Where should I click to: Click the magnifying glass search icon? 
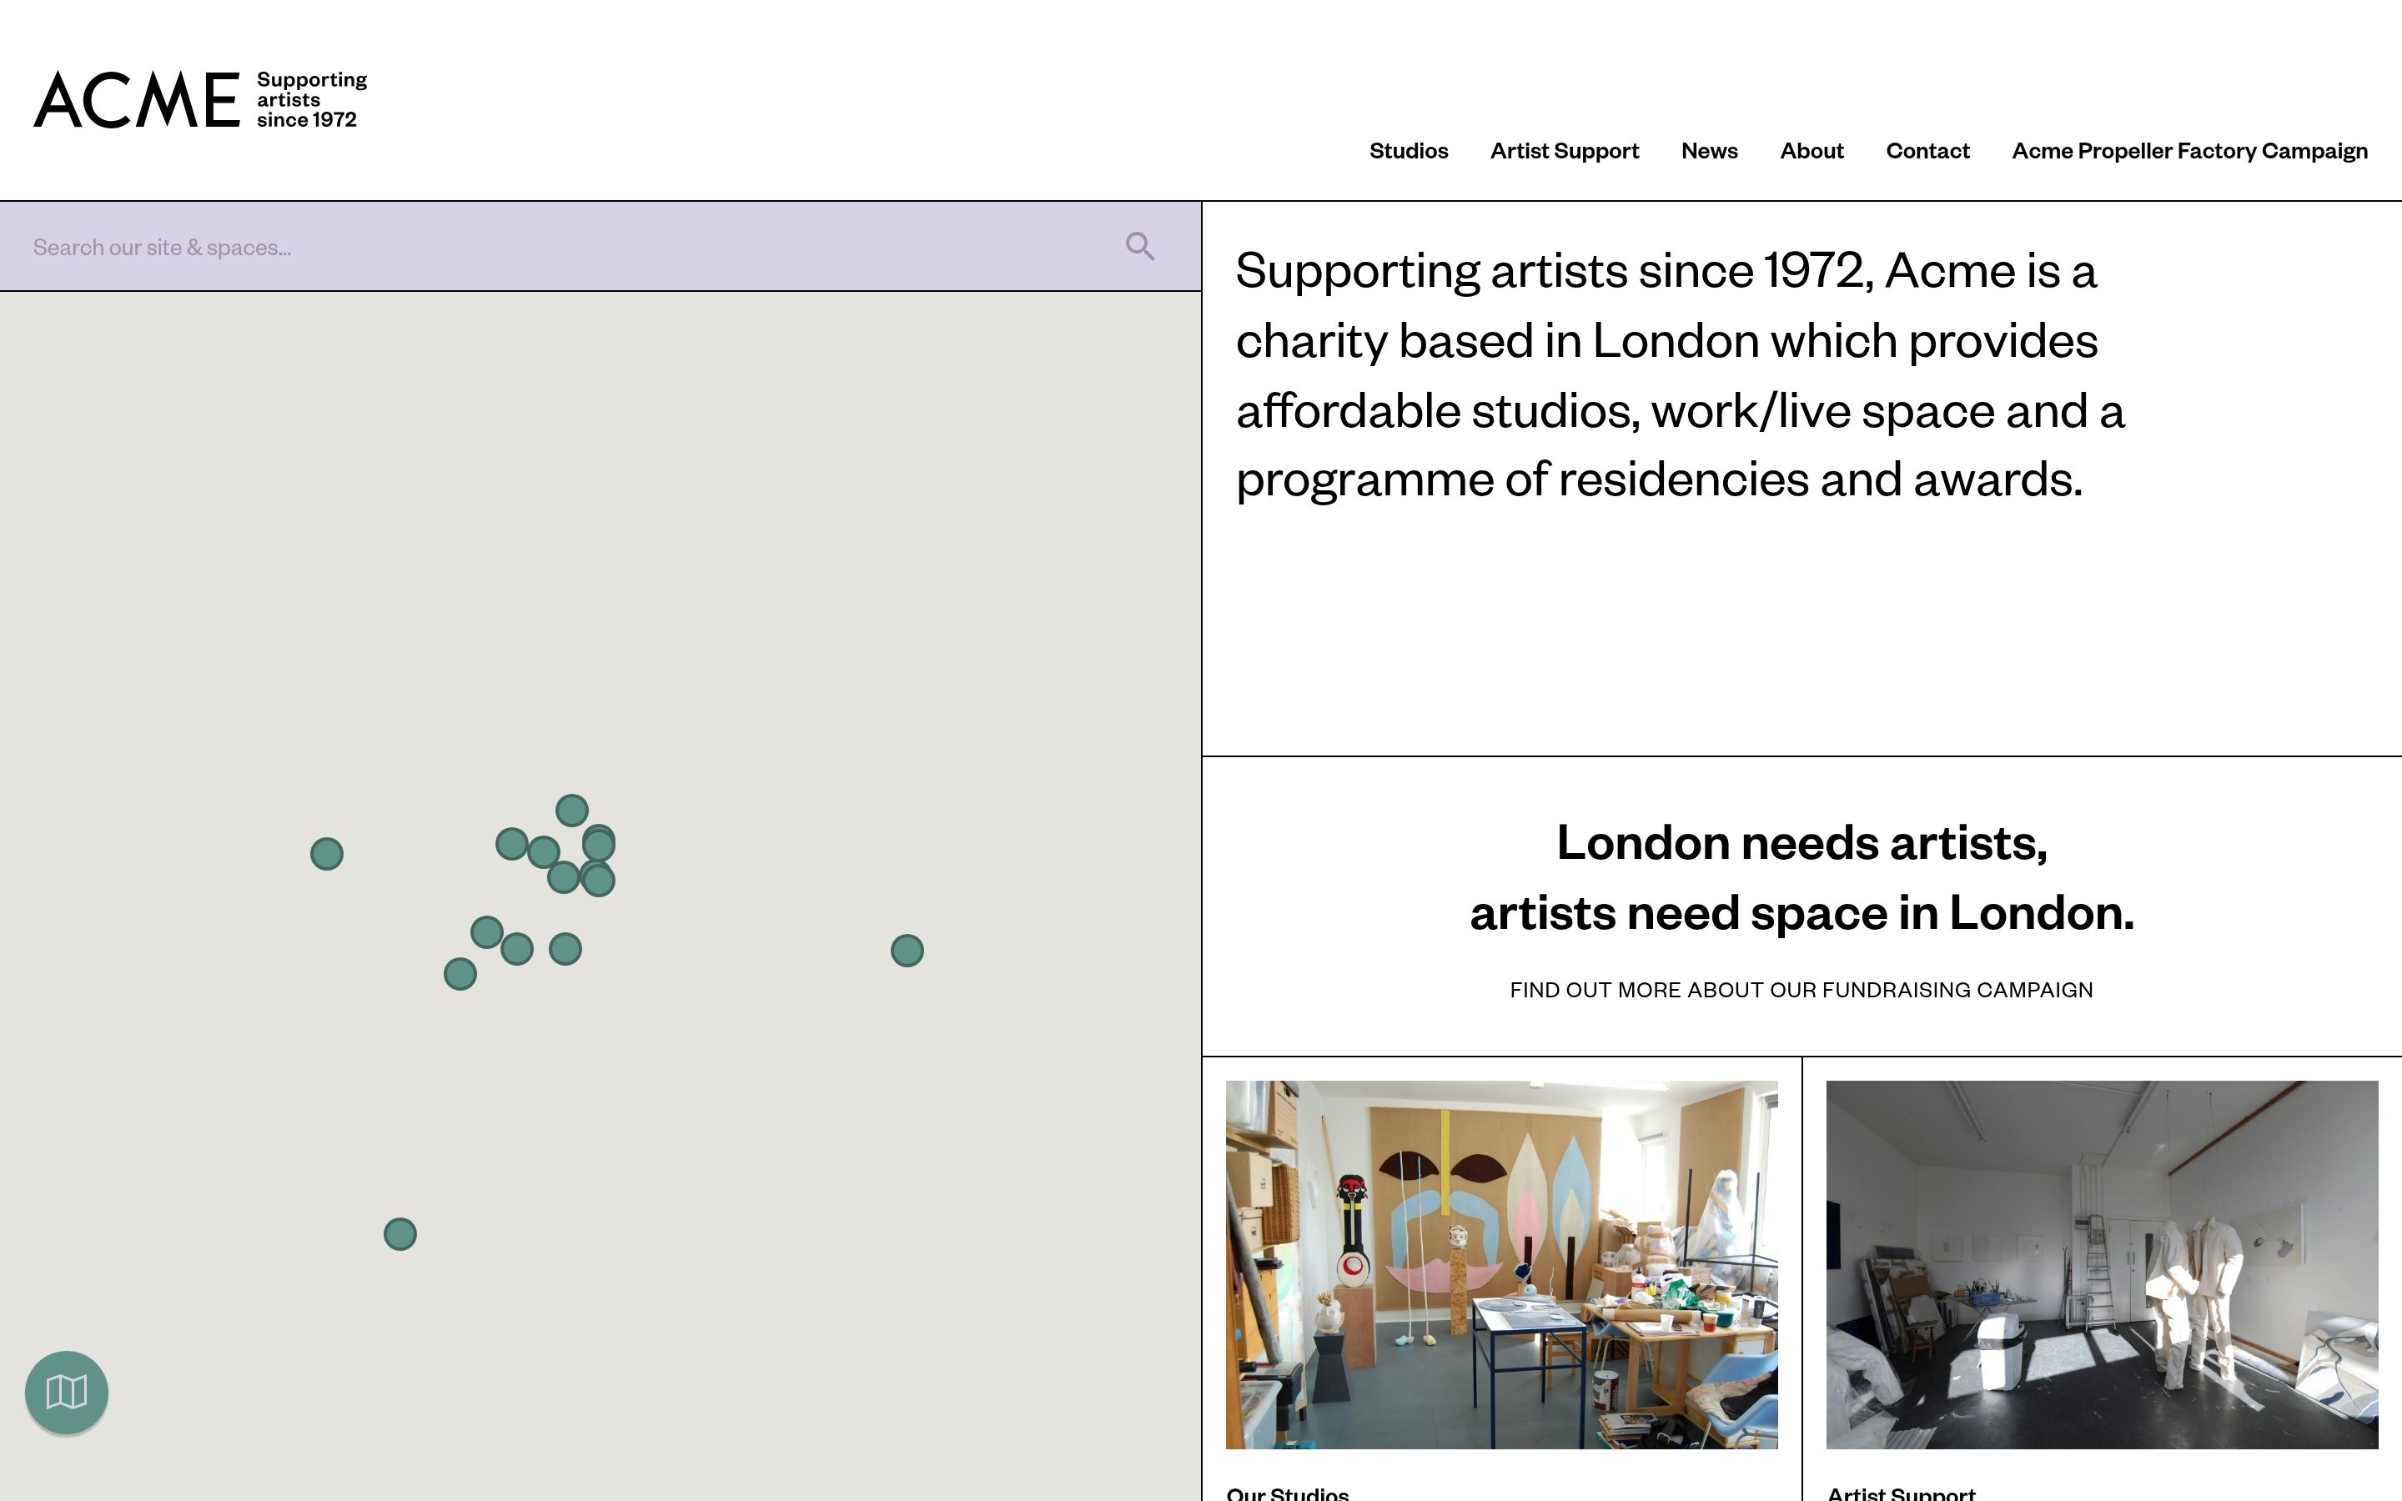pos(1139,246)
